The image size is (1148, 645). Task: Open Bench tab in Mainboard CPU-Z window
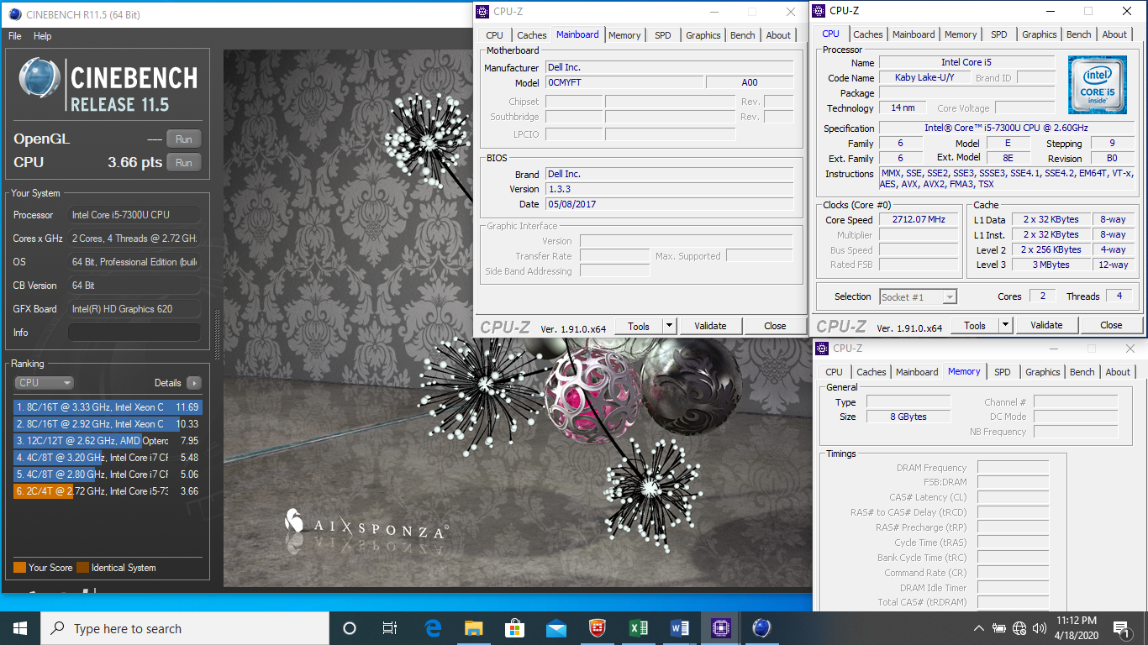point(743,35)
